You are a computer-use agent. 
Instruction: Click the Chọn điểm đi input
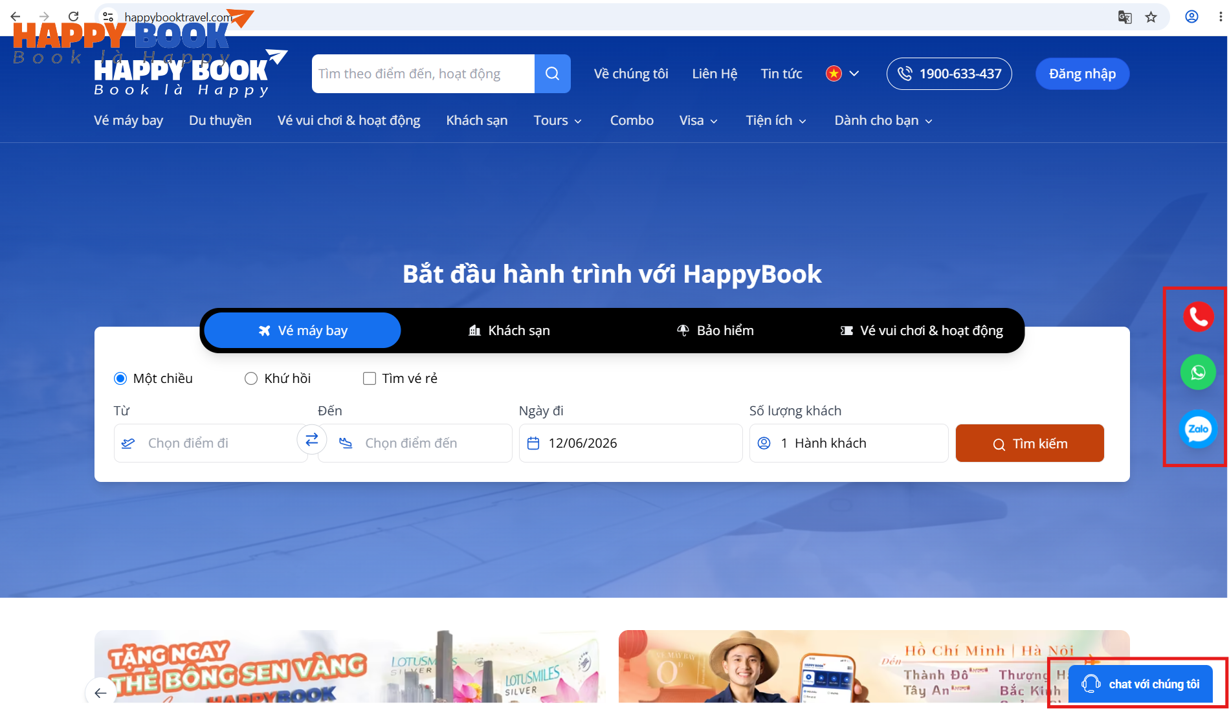(x=211, y=443)
